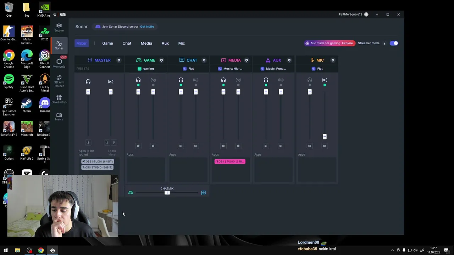Viewport: 454px width, 255px height.
Task: Open MEDIA channel settings gear
Action: [247, 60]
